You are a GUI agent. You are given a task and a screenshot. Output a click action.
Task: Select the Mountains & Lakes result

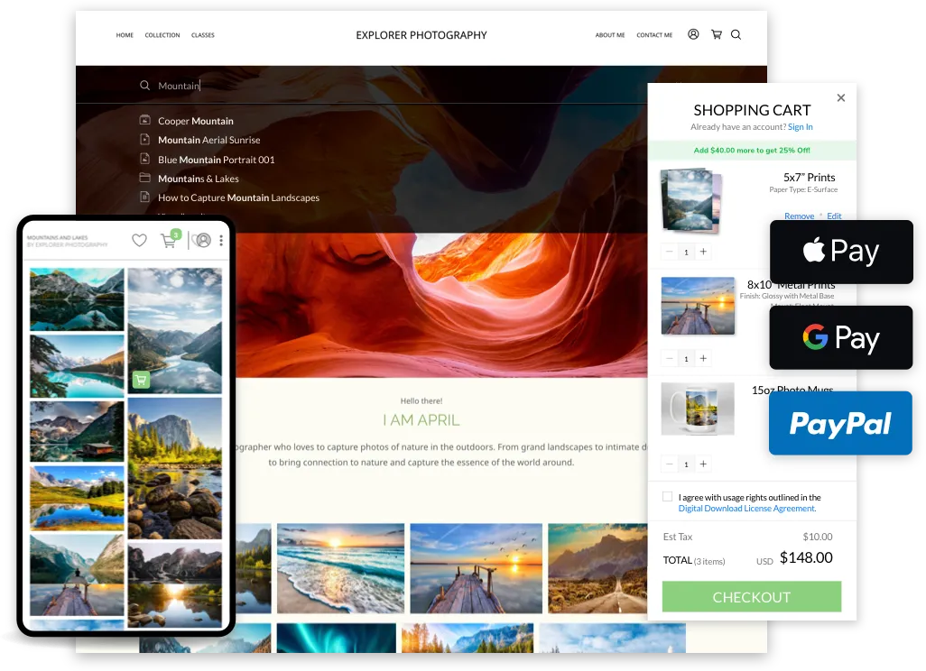pos(199,179)
